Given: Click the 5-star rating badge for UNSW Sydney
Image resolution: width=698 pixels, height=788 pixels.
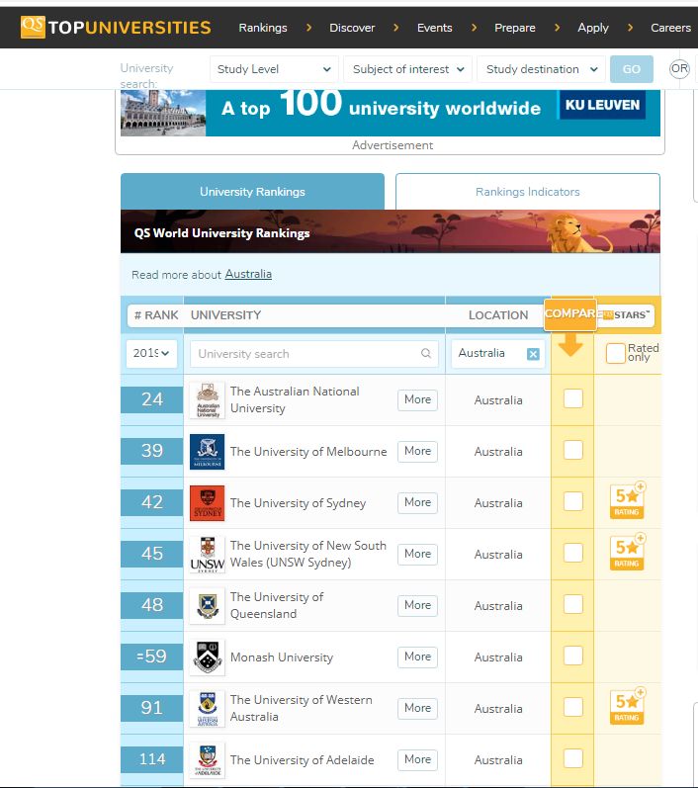Looking at the screenshot, I should coord(627,552).
